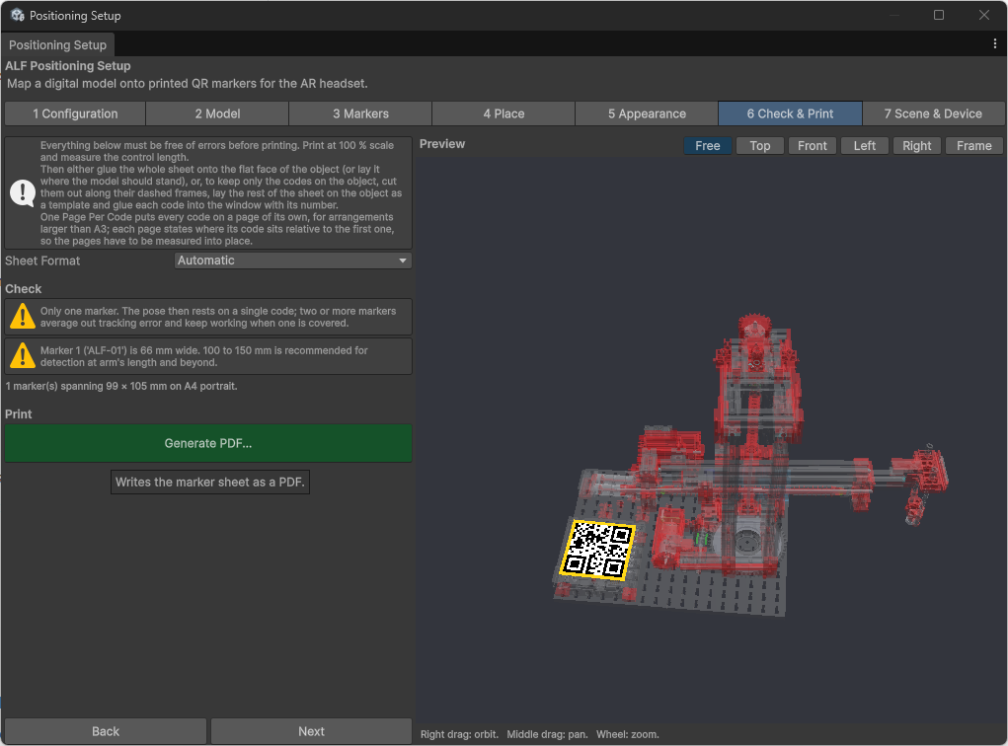Set preview to Front view
The height and width of the screenshot is (746, 1008).
[812, 146]
